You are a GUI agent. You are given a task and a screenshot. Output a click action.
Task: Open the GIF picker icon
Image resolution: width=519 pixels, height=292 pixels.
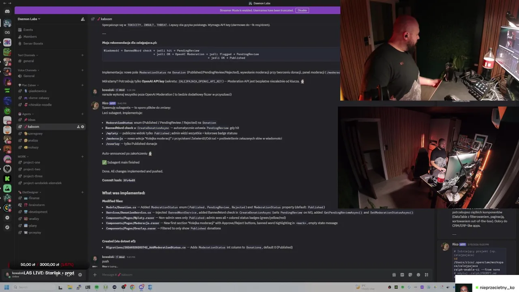402,275
